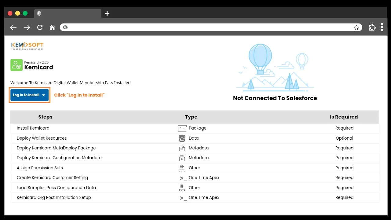Viewport: 391px width, 220px height.
Task: Open a new tab with plus
Action: pos(107,13)
